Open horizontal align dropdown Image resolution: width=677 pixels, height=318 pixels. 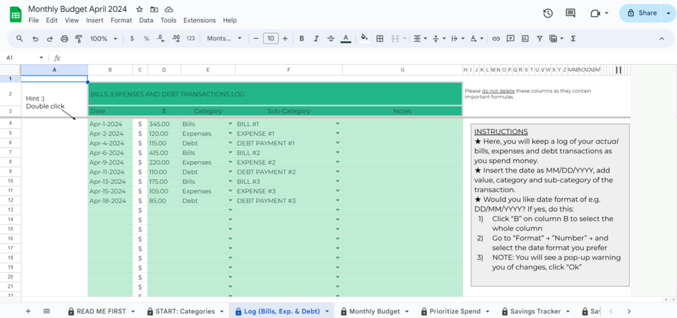(x=420, y=38)
